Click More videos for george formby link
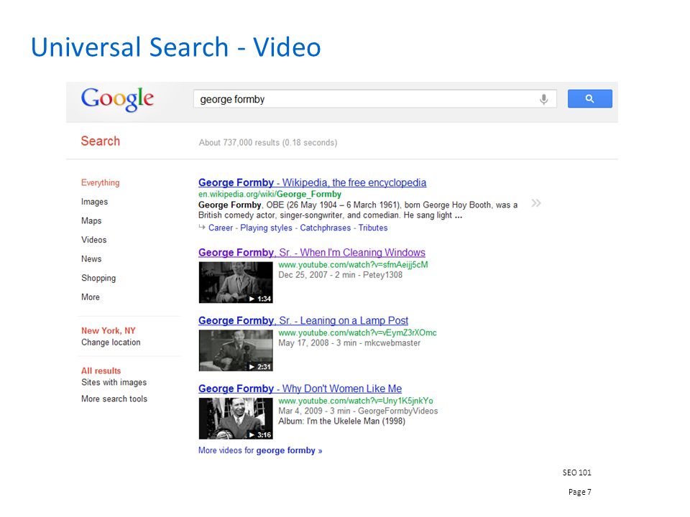690x517 pixels. pyautogui.click(x=260, y=451)
